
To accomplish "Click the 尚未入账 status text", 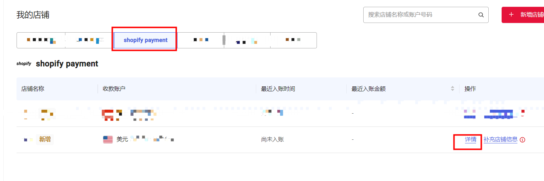I will (x=272, y=139).
